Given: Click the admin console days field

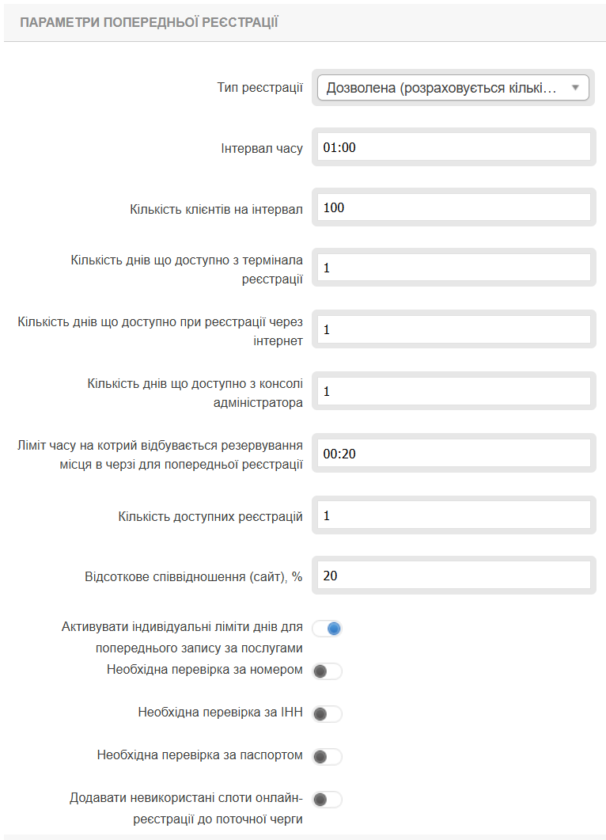Looking at the screenshot, I should coord(453,391).
